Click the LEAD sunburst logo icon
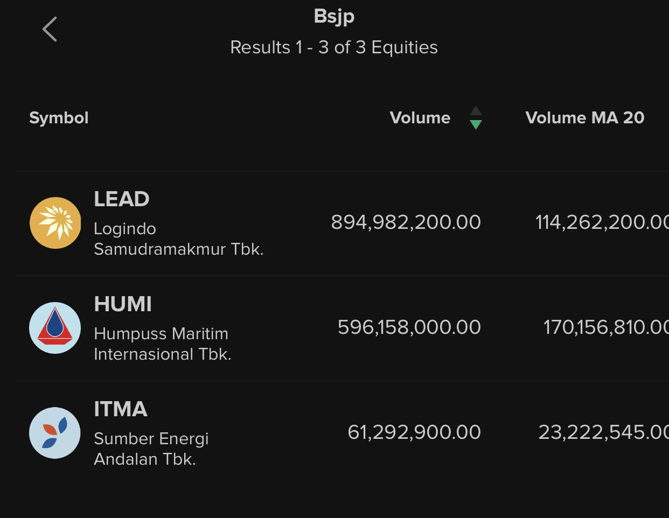This screenshot has width=669, height=518. (55, 223)
